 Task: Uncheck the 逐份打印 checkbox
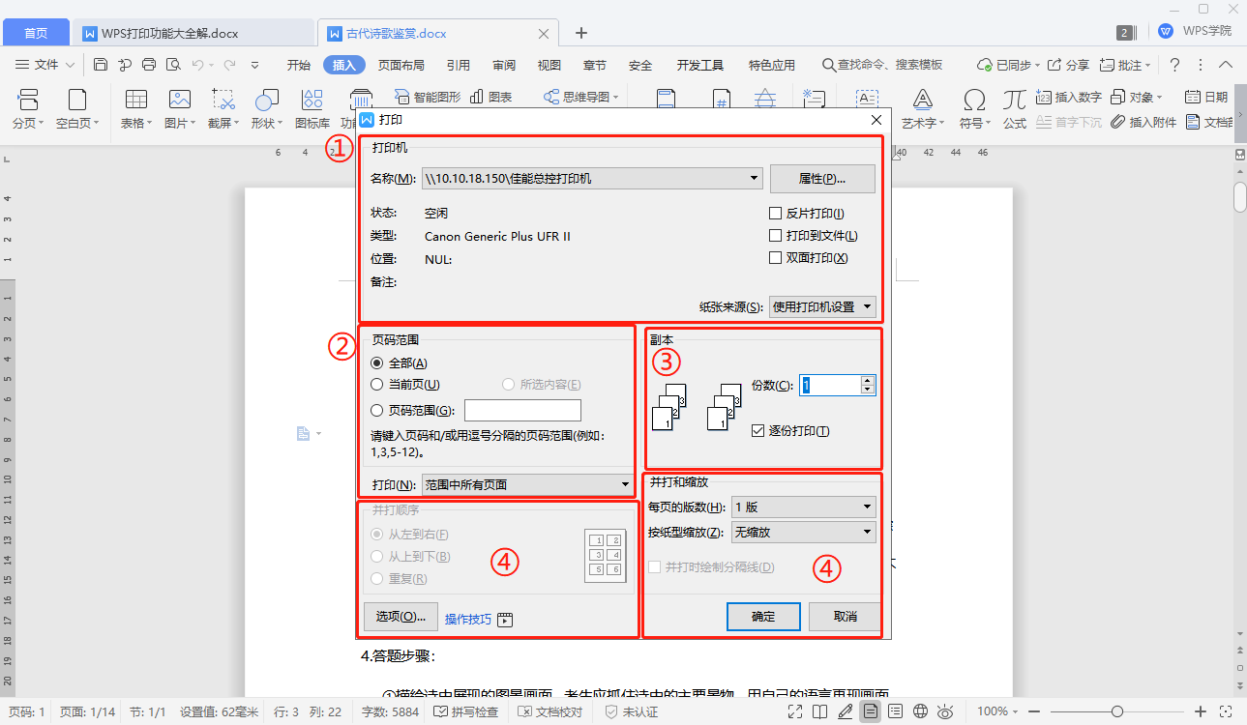point(757,431)
